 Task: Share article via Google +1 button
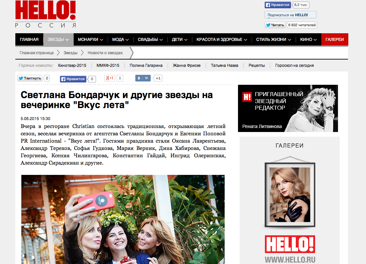tap(109, 78)
